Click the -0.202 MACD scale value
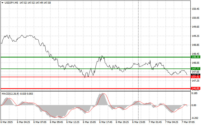The height and width of the screenshot is (125, 201). pos(195,118)
